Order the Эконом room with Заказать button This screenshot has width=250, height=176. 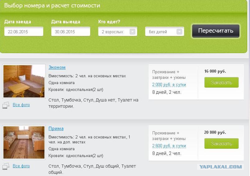tap(221, 82)
